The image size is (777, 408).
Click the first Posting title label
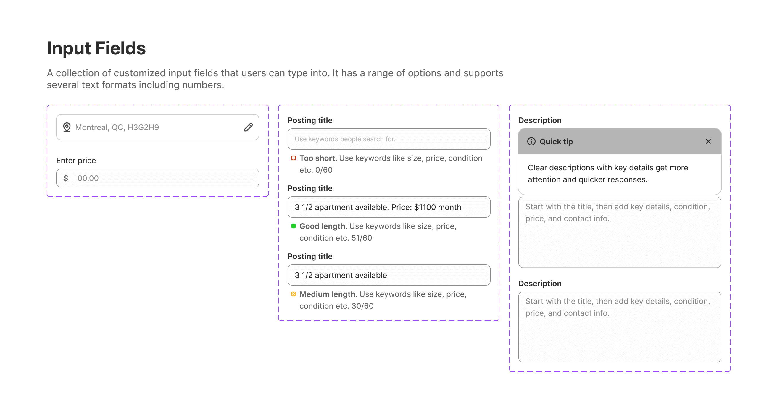tap(310, 120)
